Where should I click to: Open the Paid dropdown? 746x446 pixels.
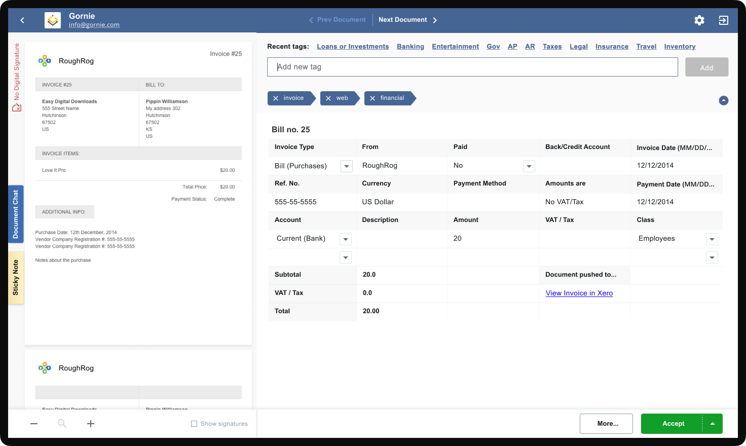click(x=529, y=166)
